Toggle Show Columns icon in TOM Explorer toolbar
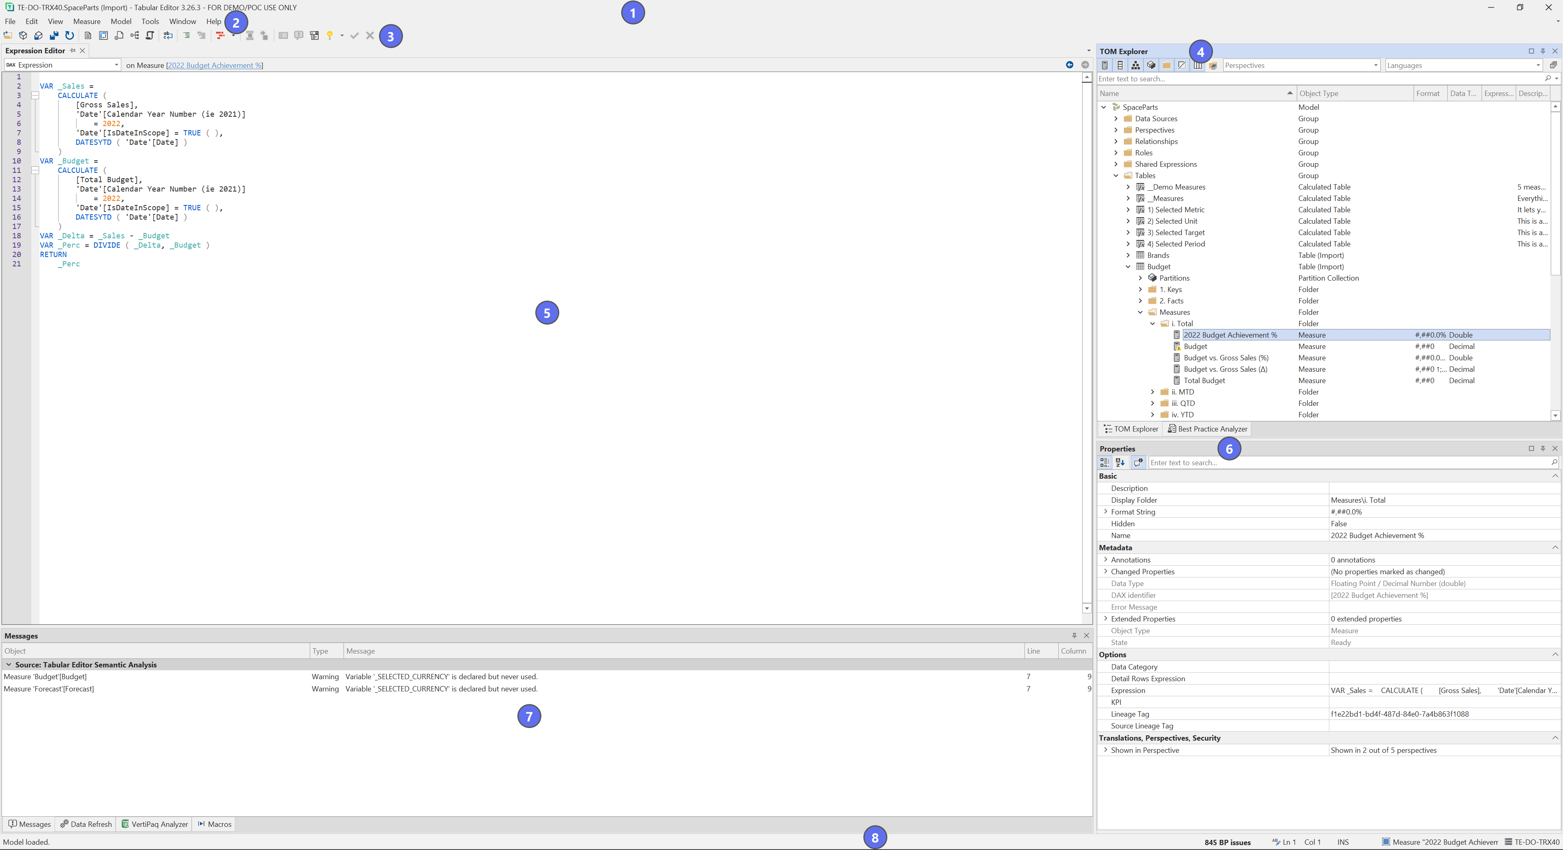Screen dimensions: 1563x850 1120,65
